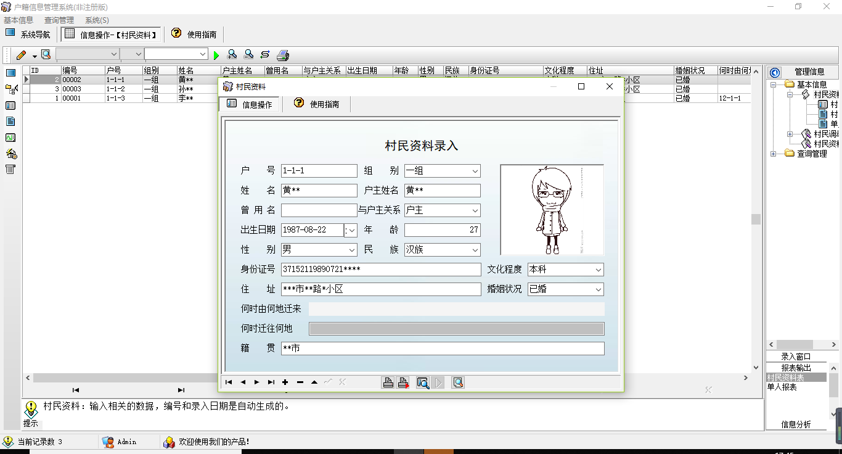The image size is (842, 454).
Task: Click the 录入窗口 panel header
Action: point(796,357)
